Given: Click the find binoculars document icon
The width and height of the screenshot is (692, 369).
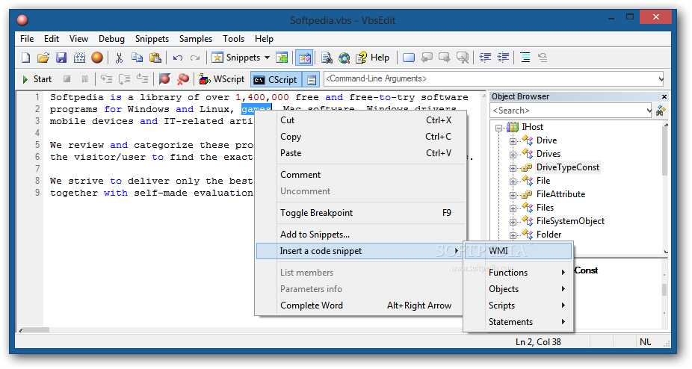Looking at the screenshot, I should [x=327, y=58].
